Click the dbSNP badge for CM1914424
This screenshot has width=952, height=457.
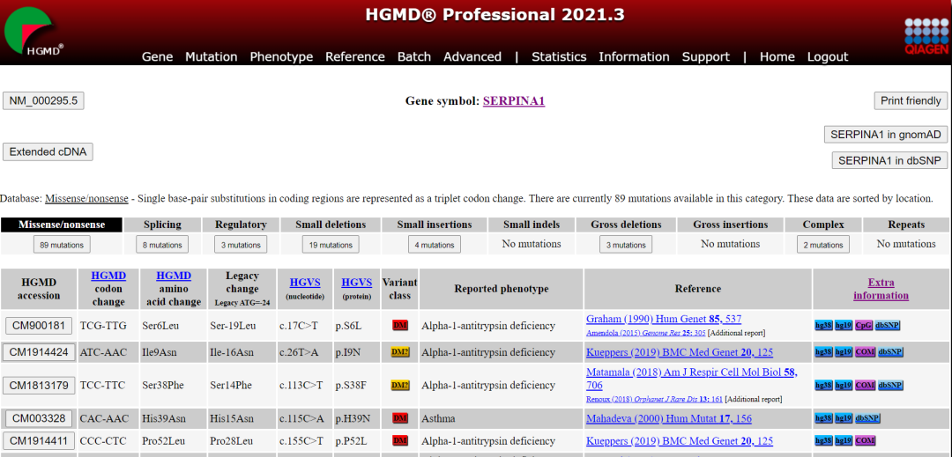pos(890,351)
